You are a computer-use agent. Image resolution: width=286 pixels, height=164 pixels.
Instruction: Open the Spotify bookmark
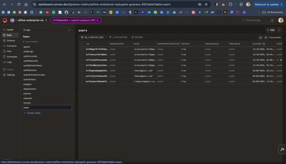[x=54, y=12]
